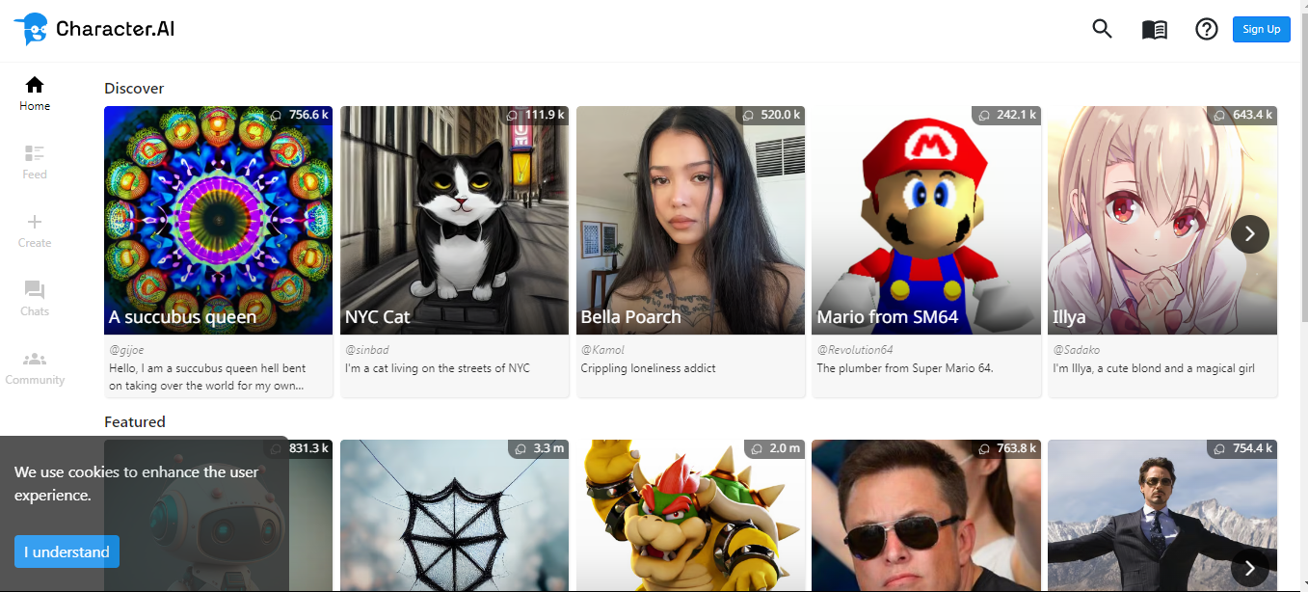This screenshot has width=1308, height=592.
Task: Click @sinbad creator name
Action: coord(367,350)
